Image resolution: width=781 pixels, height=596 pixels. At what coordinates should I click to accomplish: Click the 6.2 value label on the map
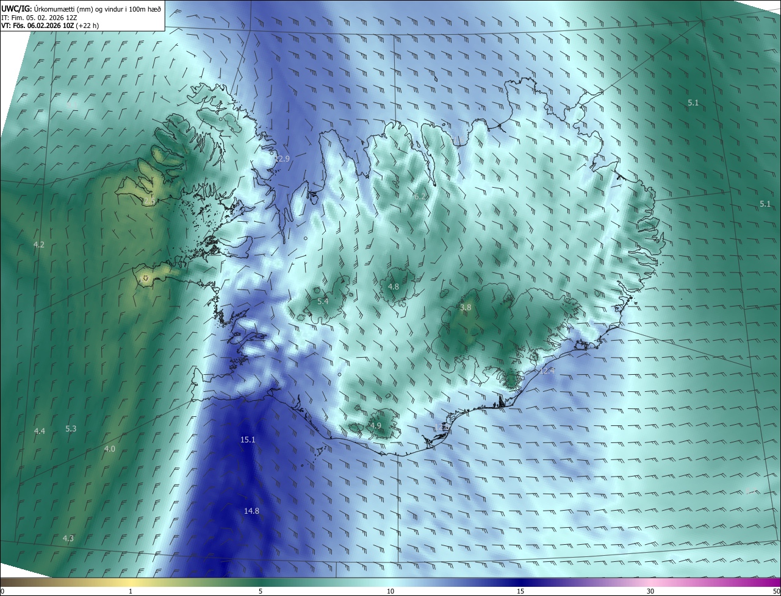tap(420, 196)
